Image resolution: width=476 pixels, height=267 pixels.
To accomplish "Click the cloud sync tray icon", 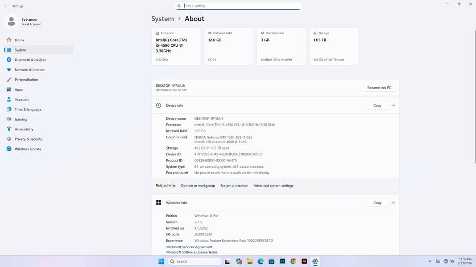I will (438, 262).
